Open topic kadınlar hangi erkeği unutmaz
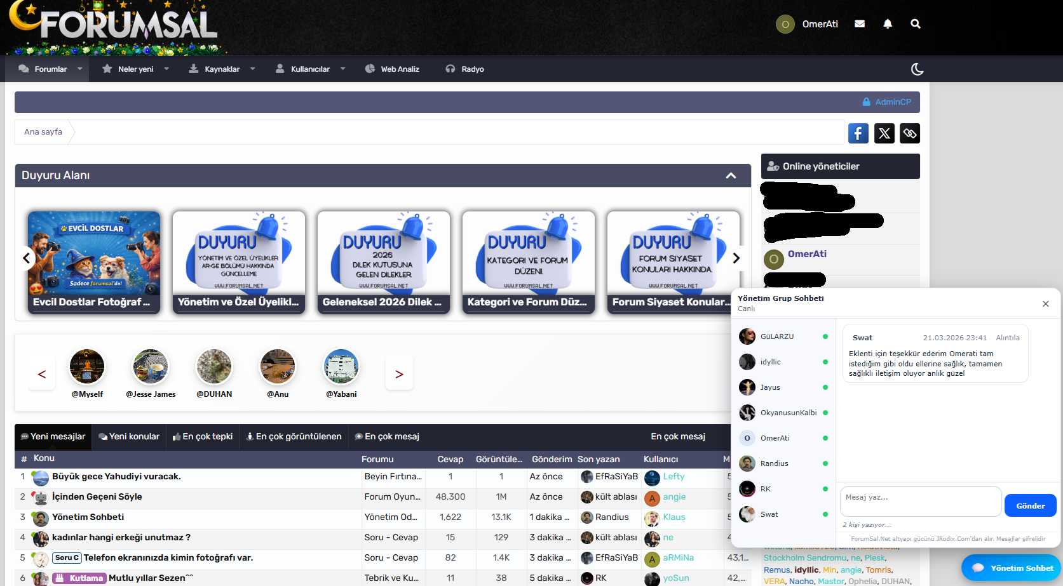Viewport: 1063px width, 586px height. tap(121, 538)
